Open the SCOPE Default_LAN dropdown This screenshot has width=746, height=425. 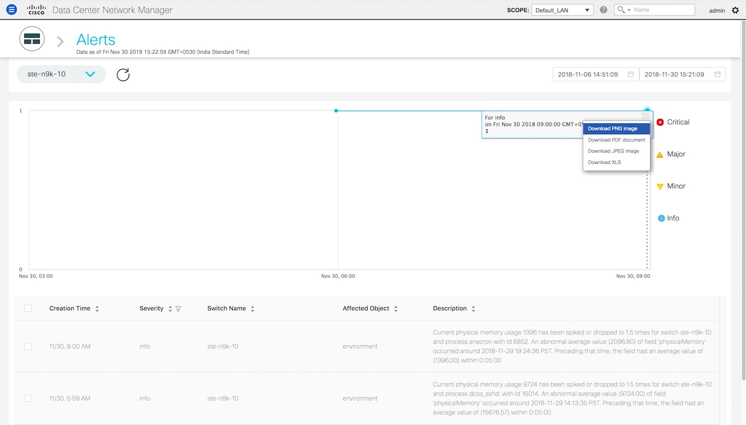(562, 10)
